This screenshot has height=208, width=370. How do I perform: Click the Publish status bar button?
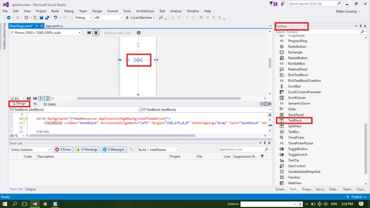point(356,197)
